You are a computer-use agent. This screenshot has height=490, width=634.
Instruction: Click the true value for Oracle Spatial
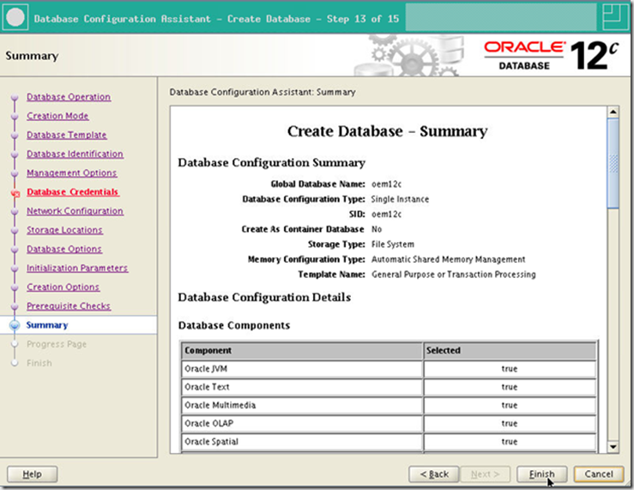[x=510, y=441]
